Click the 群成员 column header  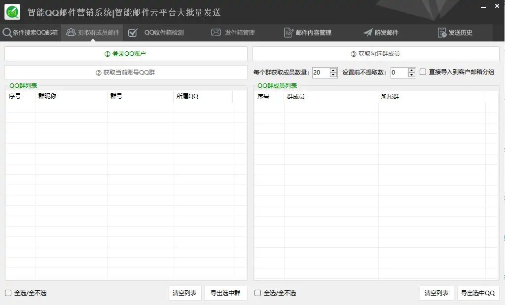(x=331, y=96)
